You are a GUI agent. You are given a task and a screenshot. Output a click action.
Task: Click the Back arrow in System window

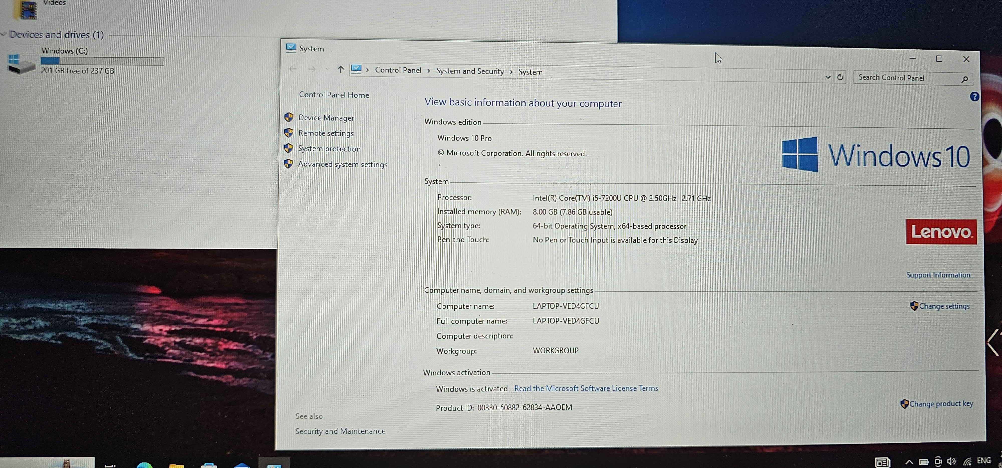(x=293, y=69)
